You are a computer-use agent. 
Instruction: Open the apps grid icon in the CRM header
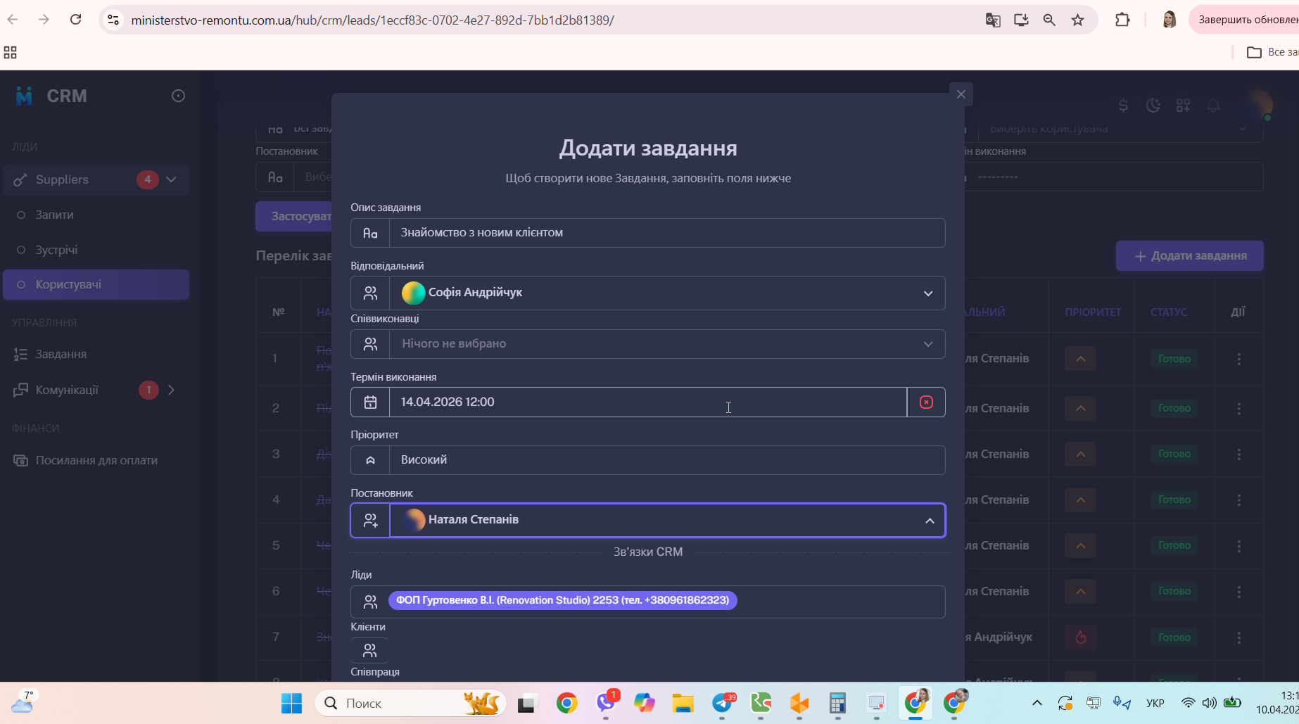[x=1183, y=106]
